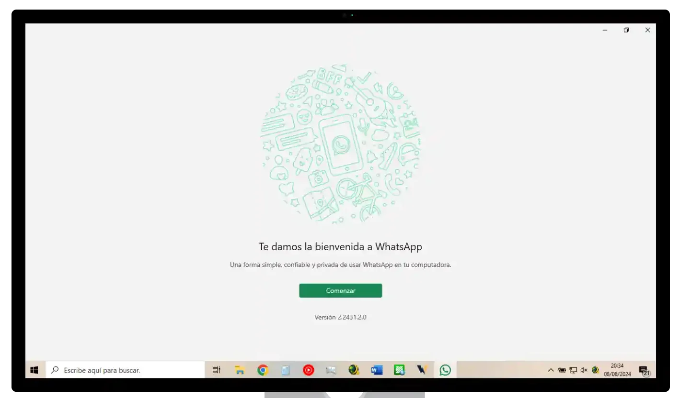
Task: Click the green Comenzar button
Action: [x=340, y=290]
